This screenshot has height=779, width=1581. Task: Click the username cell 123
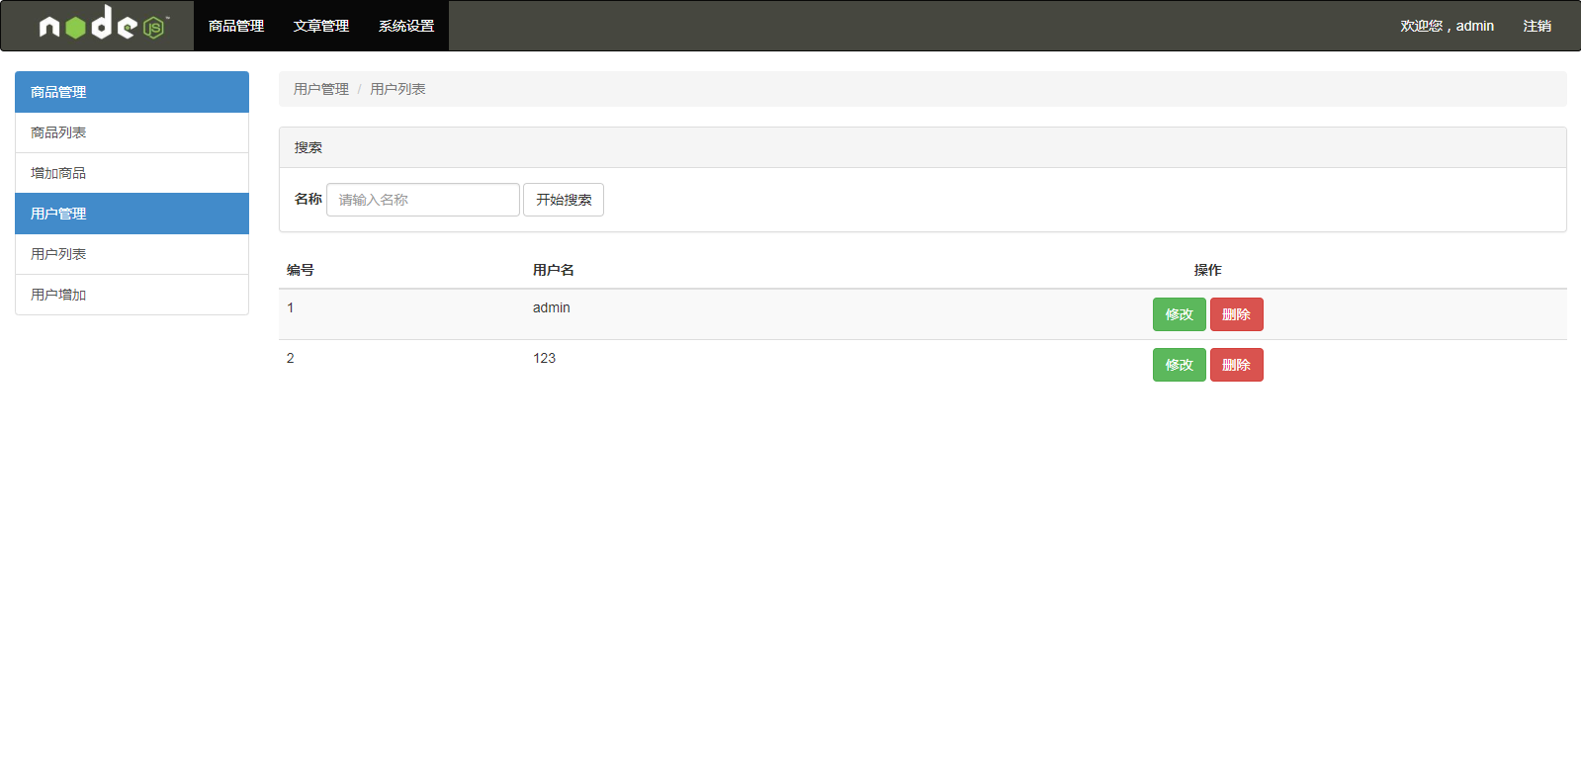(x=545, y=358)
